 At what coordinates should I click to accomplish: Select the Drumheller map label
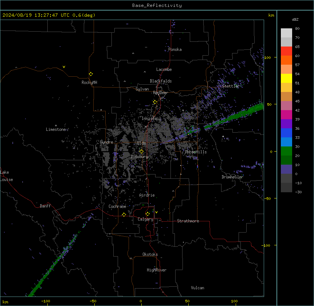coord(232,177)
